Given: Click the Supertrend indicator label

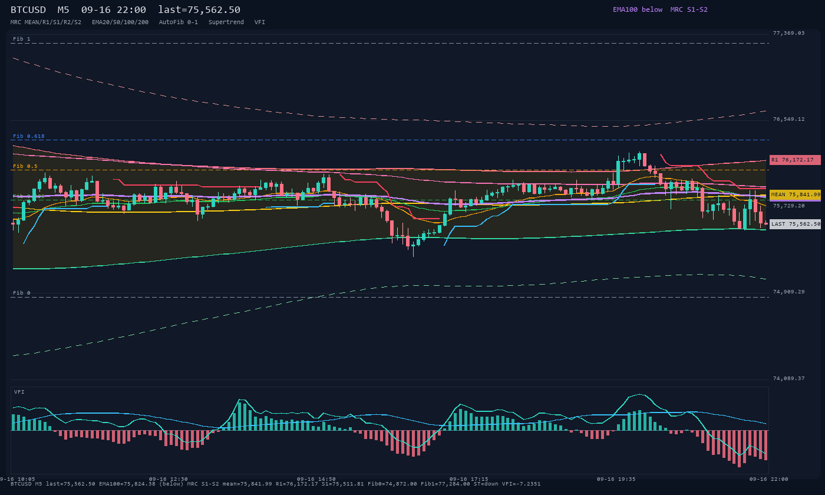Looking at the screenshot, I should [x=226, y=22].
